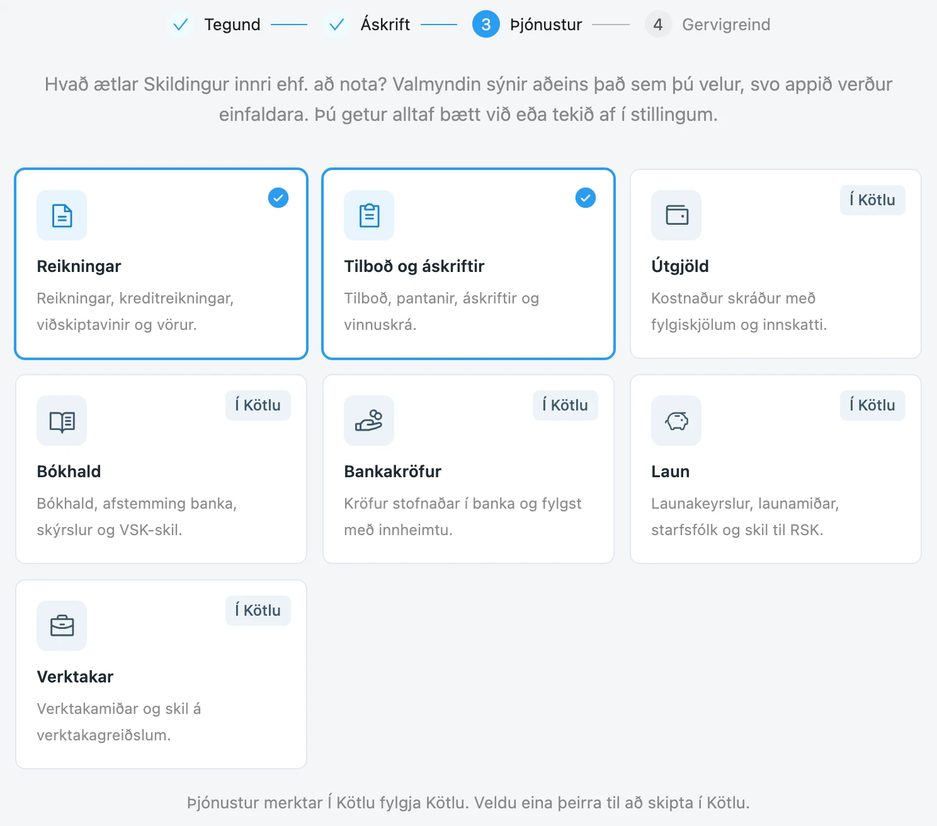The height and width of the screenshot is (826, 937).
Task: Uncheck the Tilboð og áskriftir checkmark
Action: click(x=586, y=198)
